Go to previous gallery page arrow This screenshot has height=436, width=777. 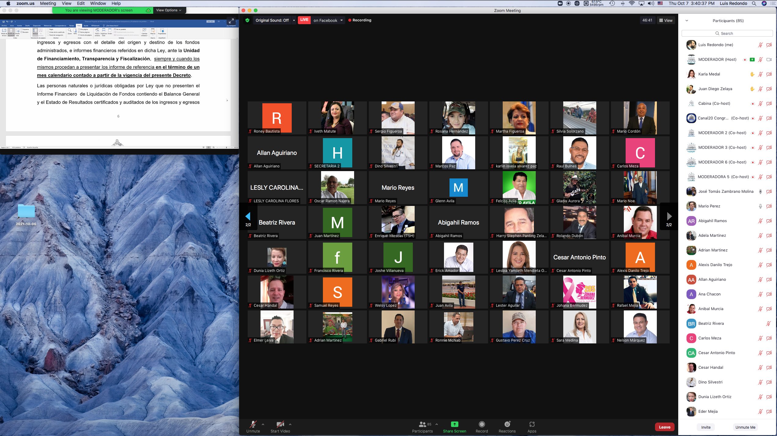click(248, 217)
